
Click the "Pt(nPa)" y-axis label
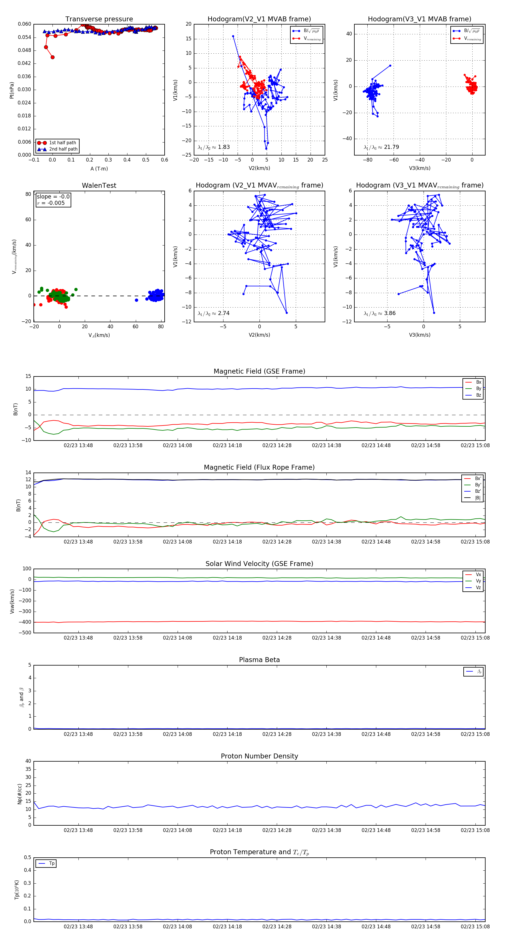12,90
